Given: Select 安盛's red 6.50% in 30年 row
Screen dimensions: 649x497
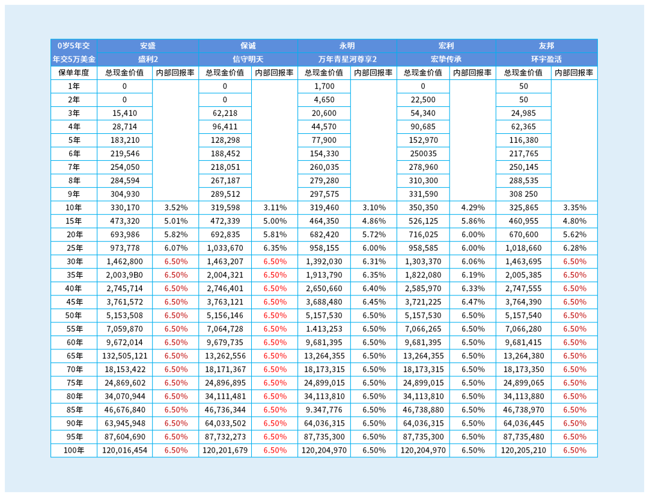Looking at the screenshot, I should [x=176, y=261].
